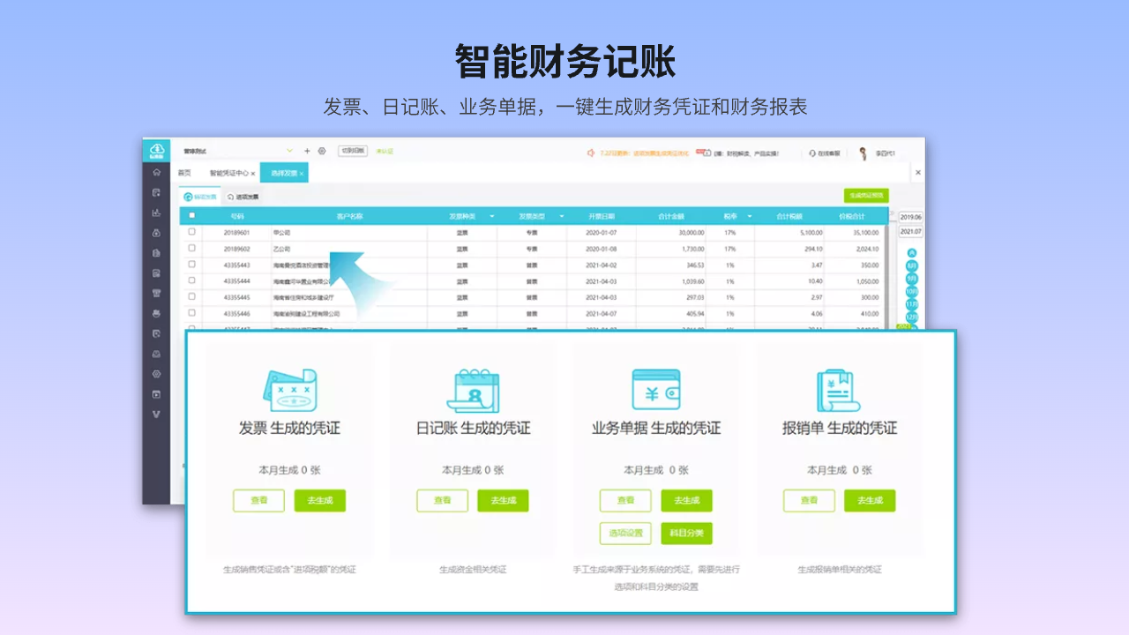
Task: Tick the select-all checkbox in table header
Action: (191, 216)
